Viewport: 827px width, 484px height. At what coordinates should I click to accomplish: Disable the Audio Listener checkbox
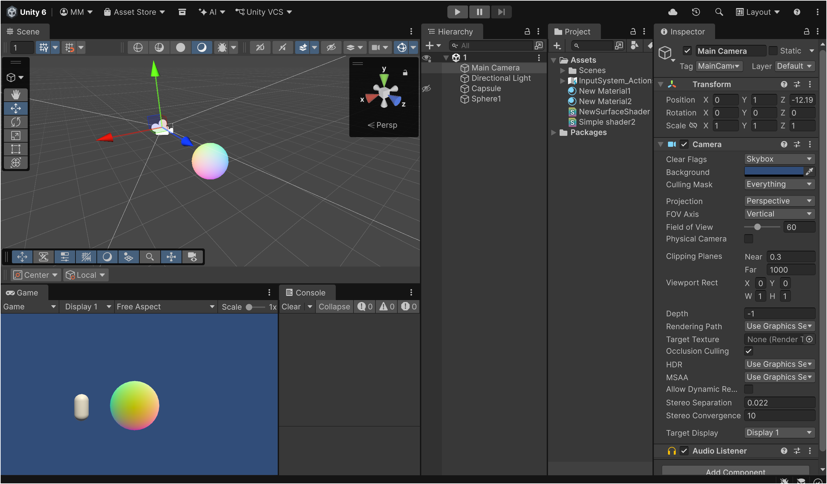click(x=684, y=451)
